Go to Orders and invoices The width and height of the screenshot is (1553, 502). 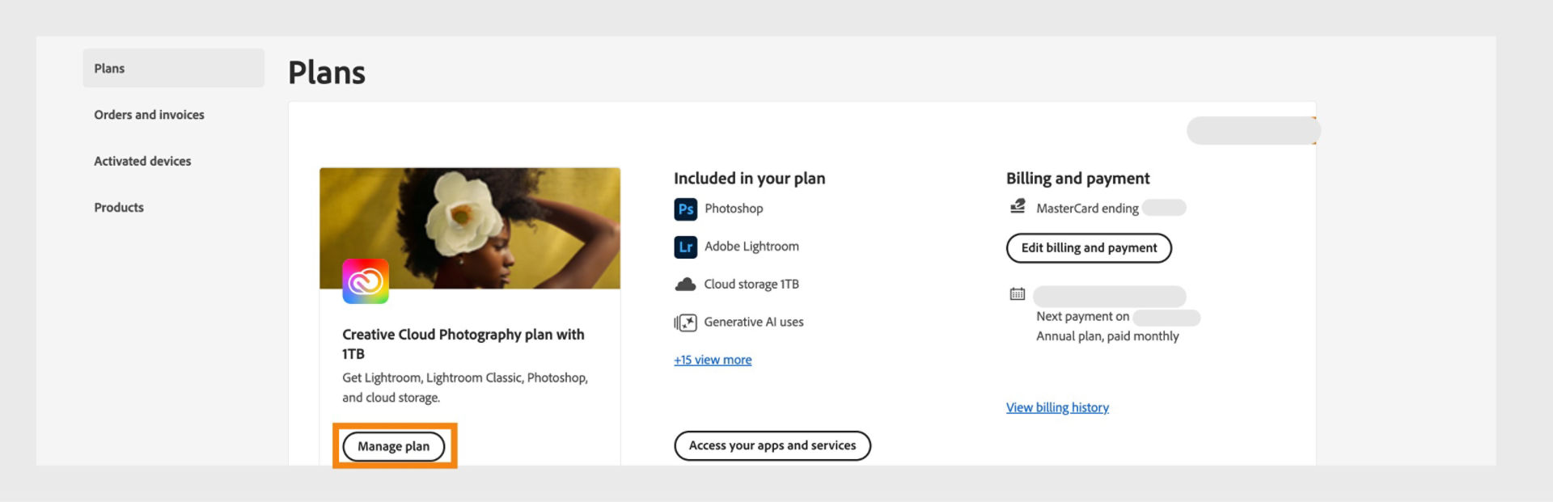click(149, 115)
